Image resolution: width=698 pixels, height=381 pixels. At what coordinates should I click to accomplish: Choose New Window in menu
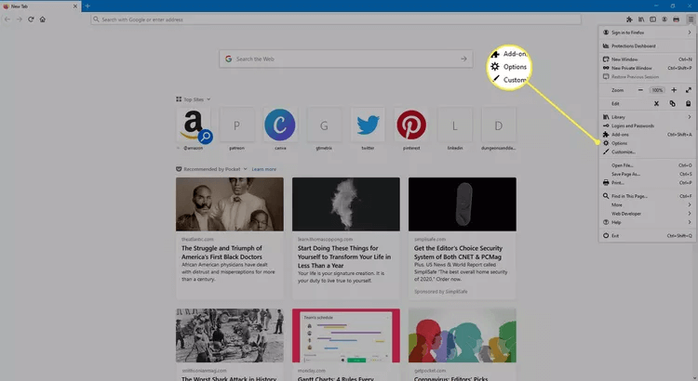647,59
